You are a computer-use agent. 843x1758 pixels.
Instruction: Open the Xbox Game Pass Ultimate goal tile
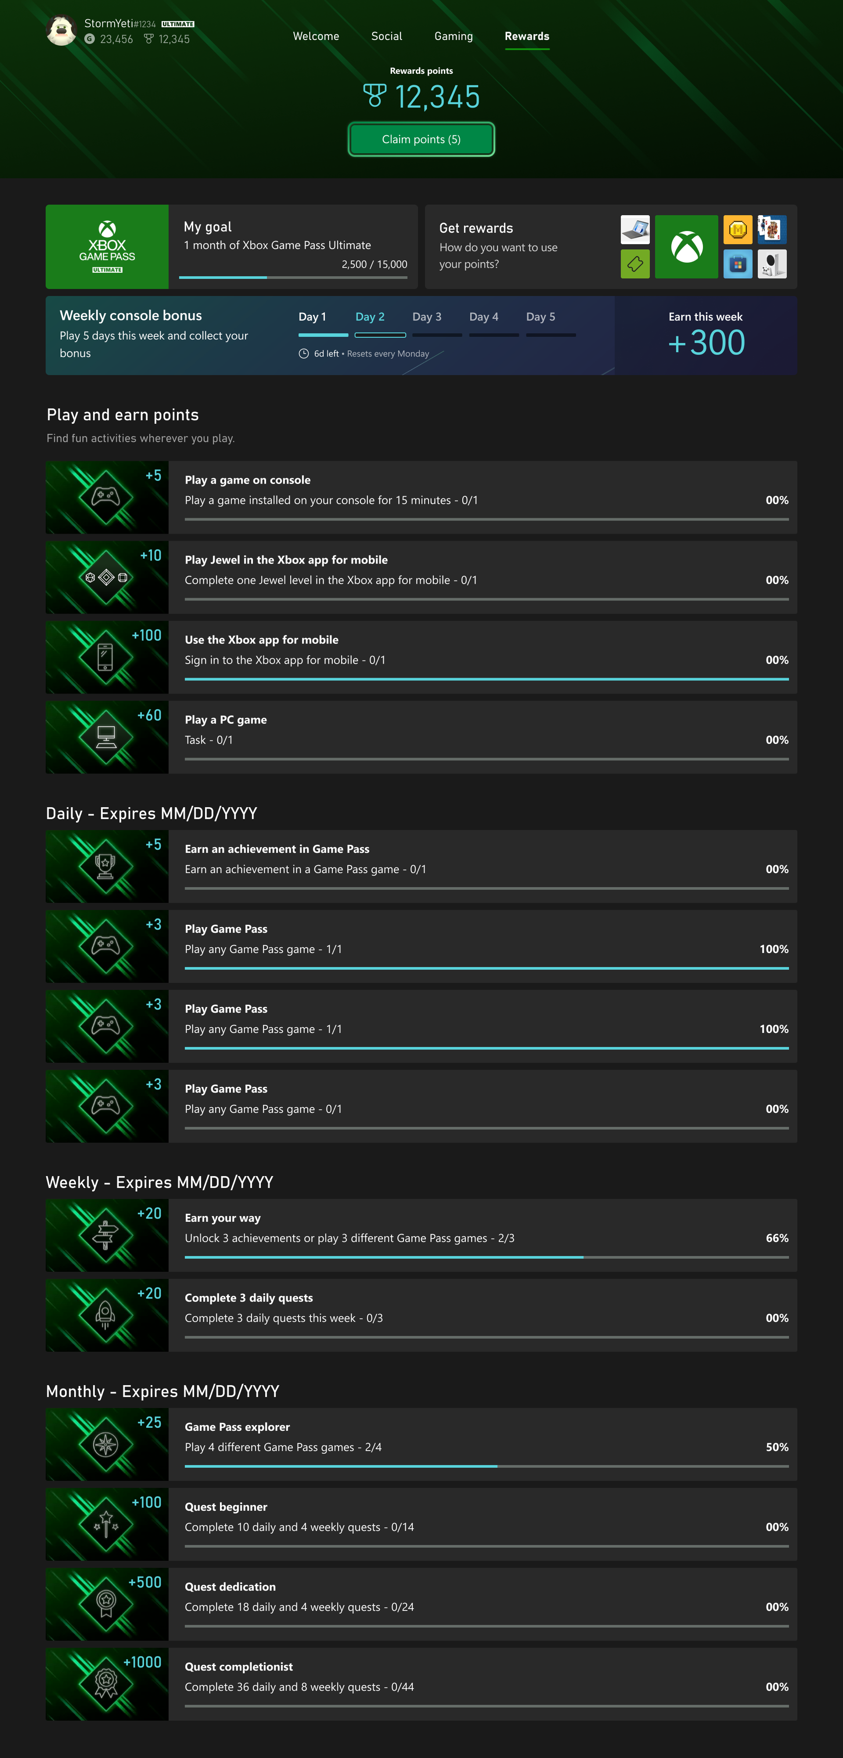pyautogui.click(x=107, y=247)
